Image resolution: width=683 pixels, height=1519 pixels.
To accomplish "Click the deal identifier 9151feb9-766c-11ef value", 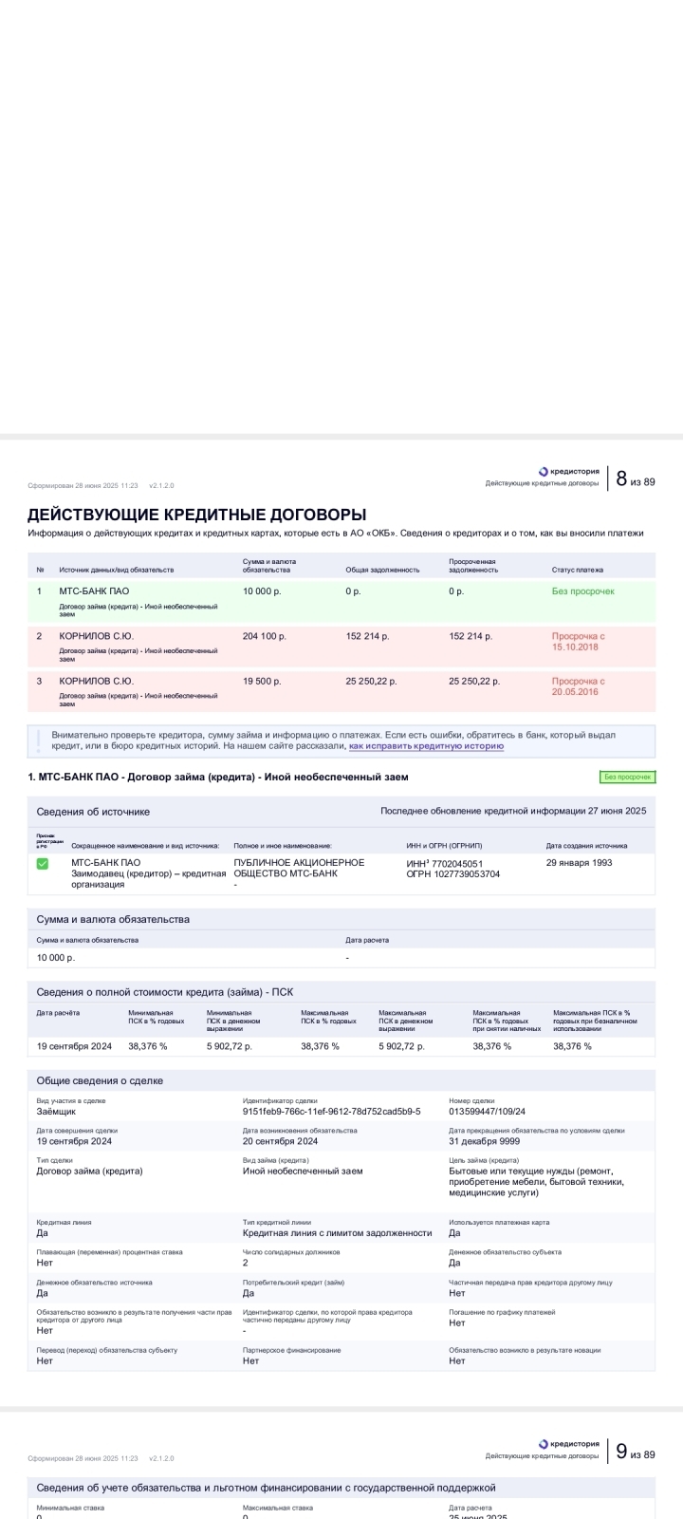I will [x=331, y=1111].
